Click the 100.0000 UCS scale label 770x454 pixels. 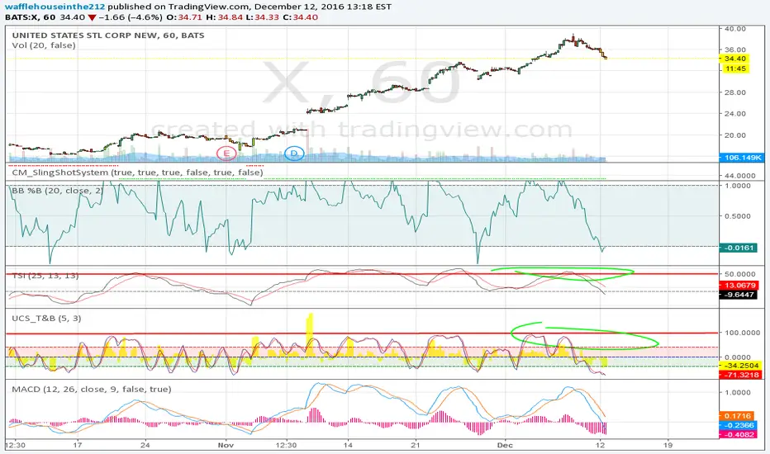(x=743, y=333)
